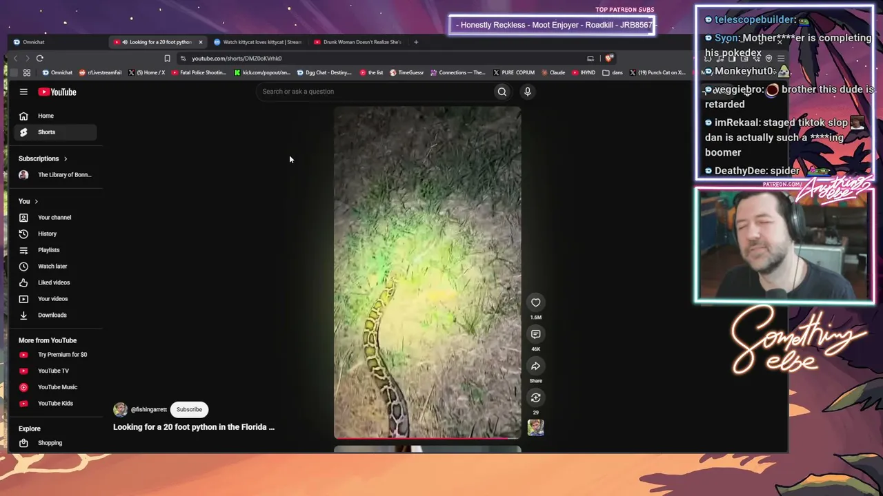Click the search magnifier button
Viewport: 883px width, 496px height.
point(502,92)
